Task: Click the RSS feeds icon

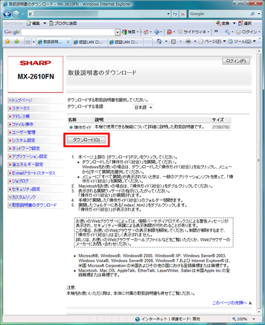Action: [173, 41]
